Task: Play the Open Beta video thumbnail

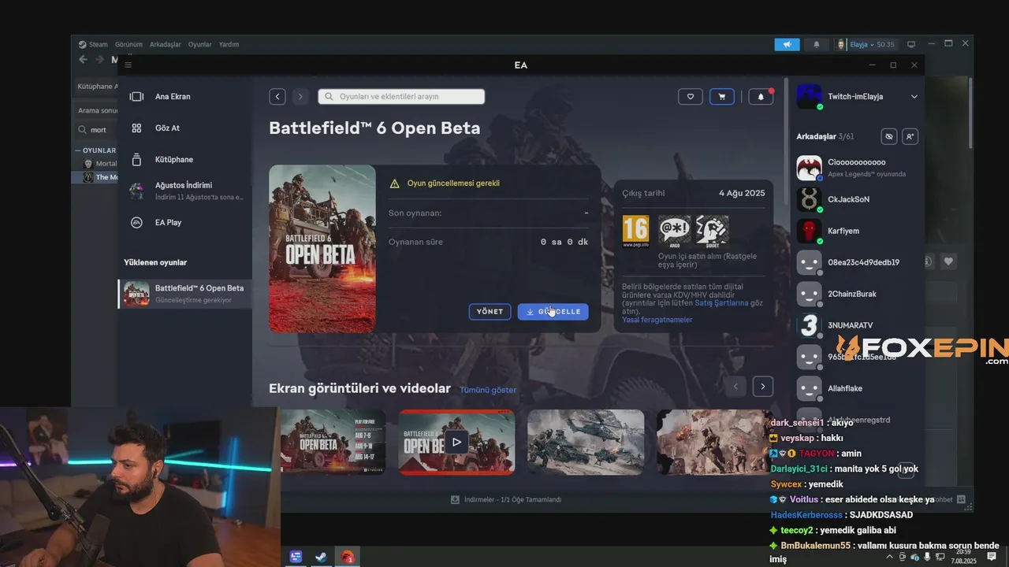Action: [x=456, y=442]
